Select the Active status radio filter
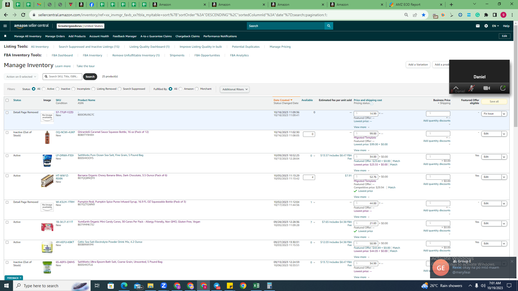This screenshot has width=518, height=291. [x=44, y=89]
